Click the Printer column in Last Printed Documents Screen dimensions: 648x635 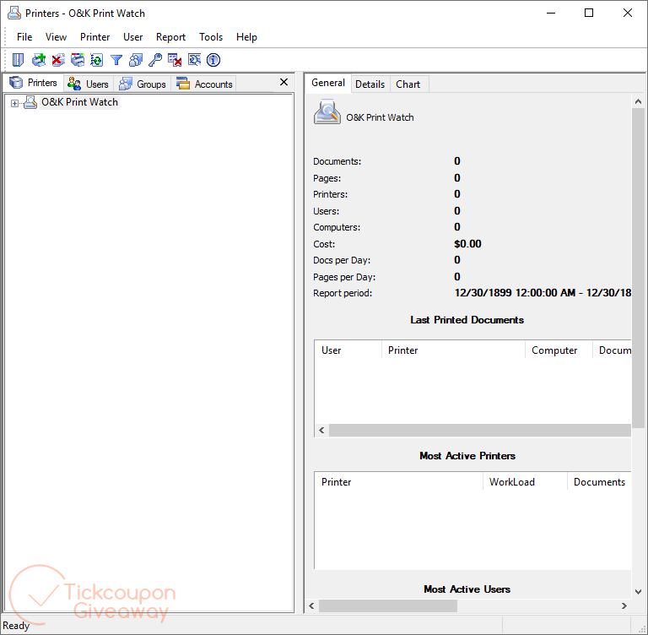[453, 350]
